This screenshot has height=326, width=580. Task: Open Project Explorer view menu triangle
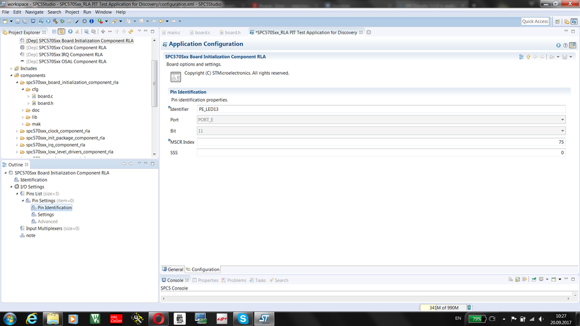click(x=139, y=31)
